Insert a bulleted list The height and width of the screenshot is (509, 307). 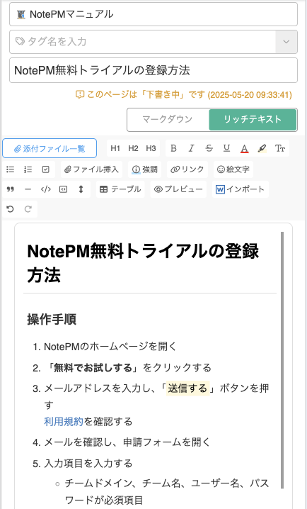click(x=11, y=169)
